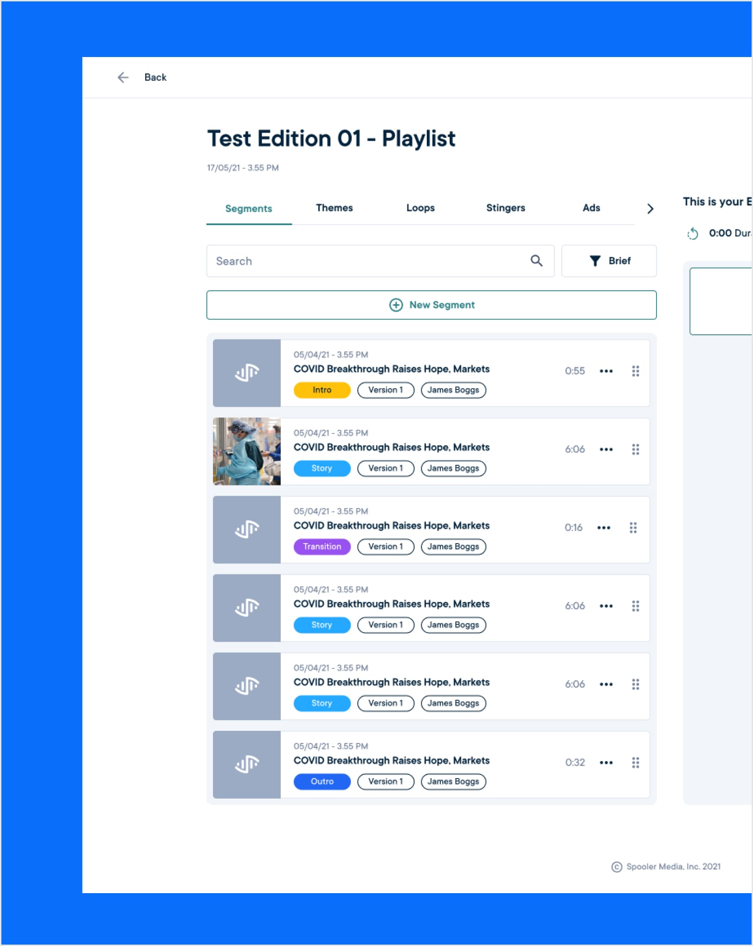Switch to the Loops tab
Screen dimensions: 753x946
pos(420,208)
